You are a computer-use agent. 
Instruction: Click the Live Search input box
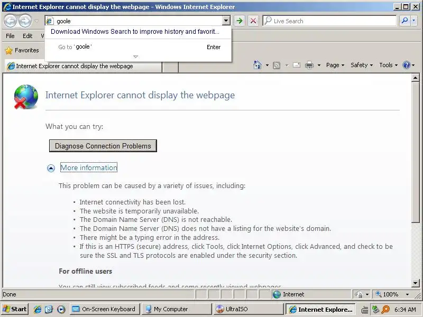(329, 21)
